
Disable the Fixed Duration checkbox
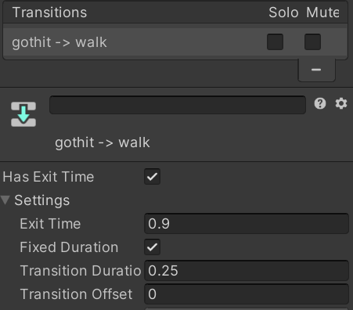[x=152, y=247]
